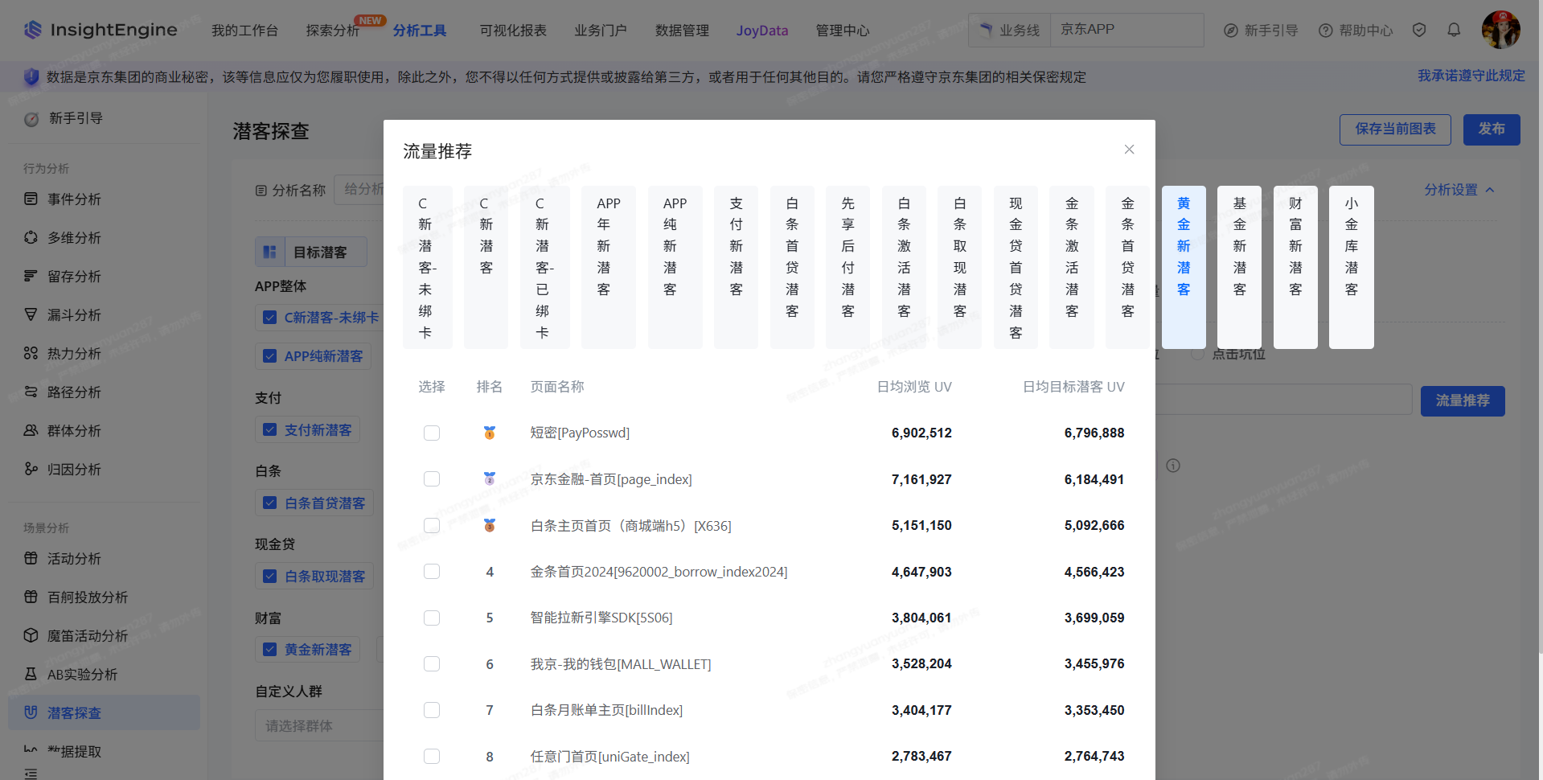Open 热力分析 in sidebar
This screenshot has height=780, width=1543.
click(74, 353)
